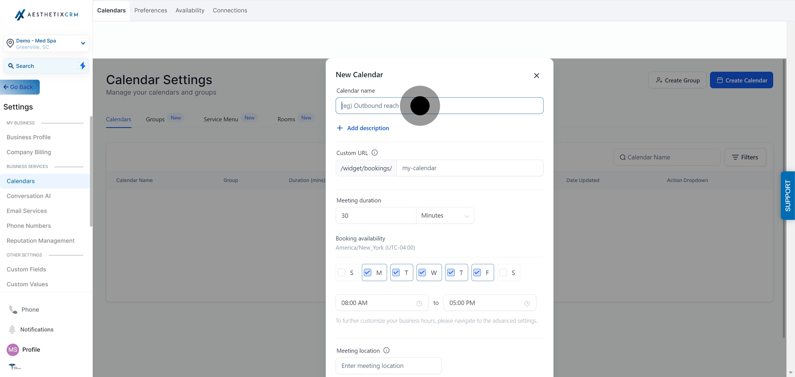This screenshot has height=377, width=795.
Task: Uncheck Friday availability checkbox
Action: [x=477, y=272]
